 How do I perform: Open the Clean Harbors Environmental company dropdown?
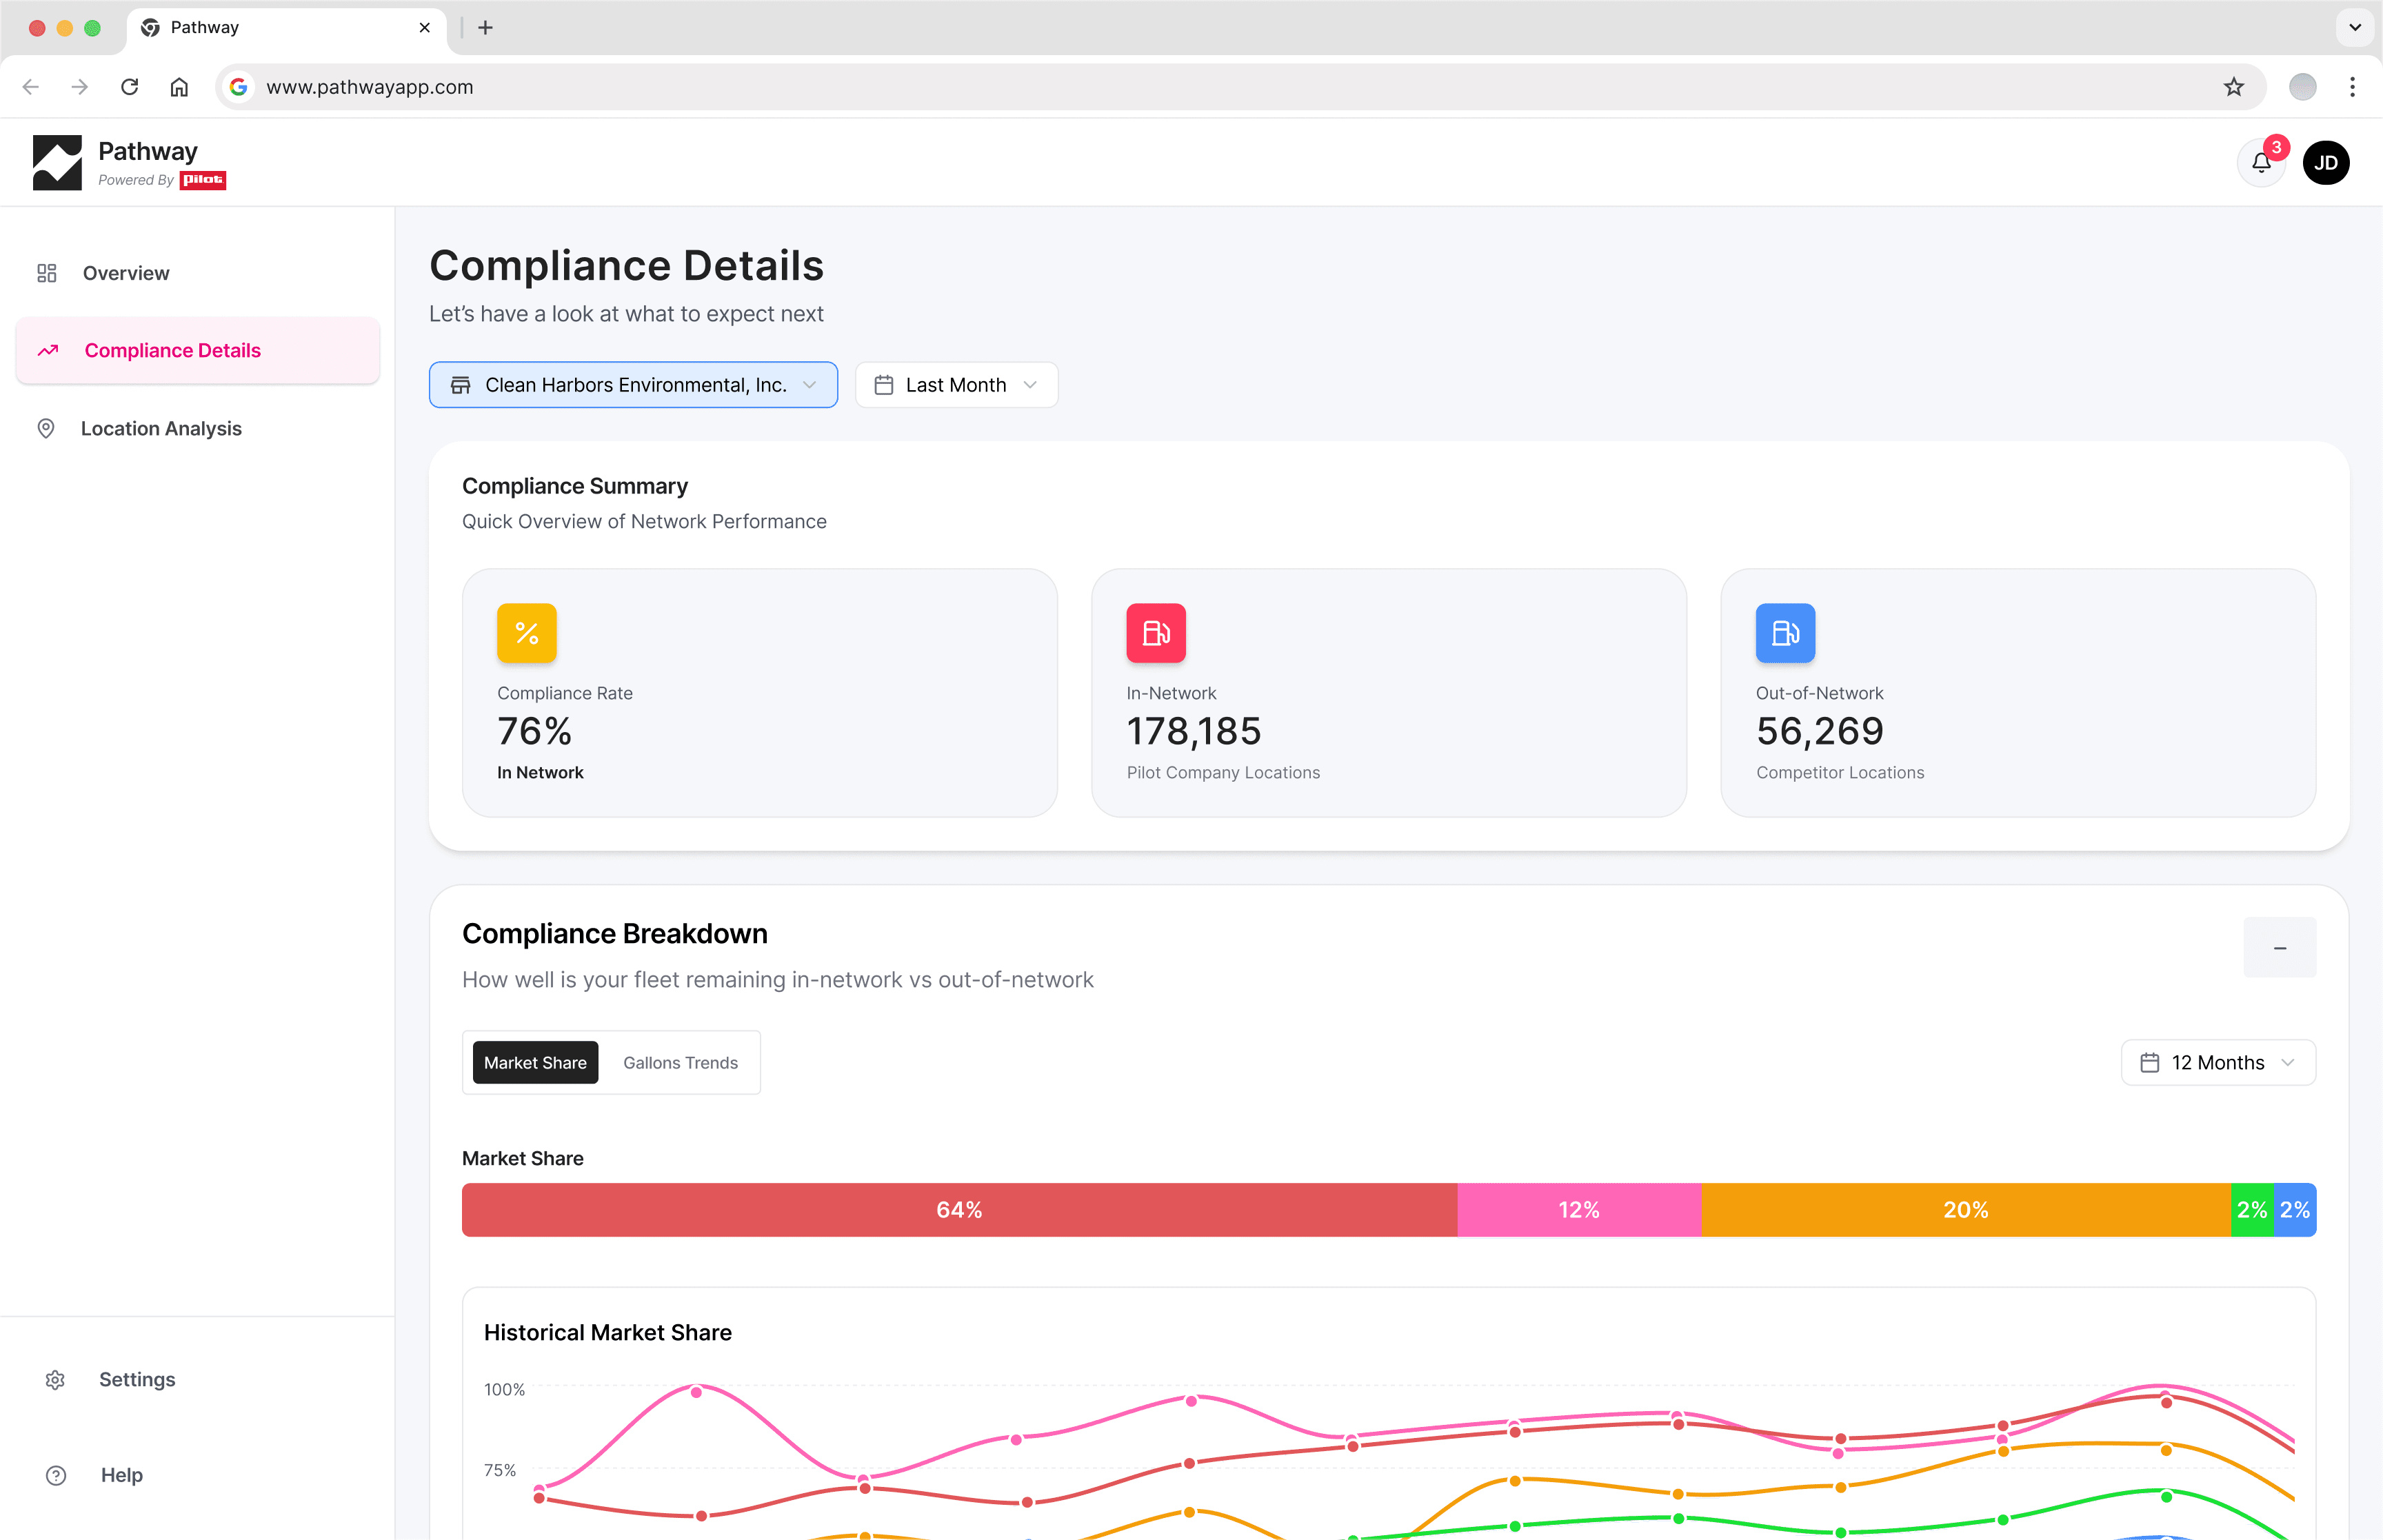633,385
